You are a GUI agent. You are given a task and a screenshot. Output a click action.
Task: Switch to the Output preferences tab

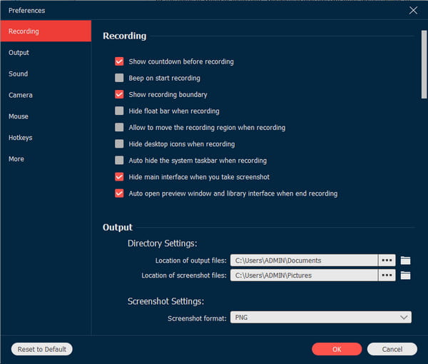pyautogui.click(x=19, y=53)
